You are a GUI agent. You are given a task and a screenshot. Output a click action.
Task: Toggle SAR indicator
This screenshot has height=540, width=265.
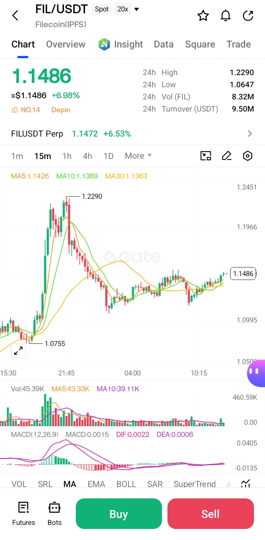pyautogui.click(x=155, y=484)
